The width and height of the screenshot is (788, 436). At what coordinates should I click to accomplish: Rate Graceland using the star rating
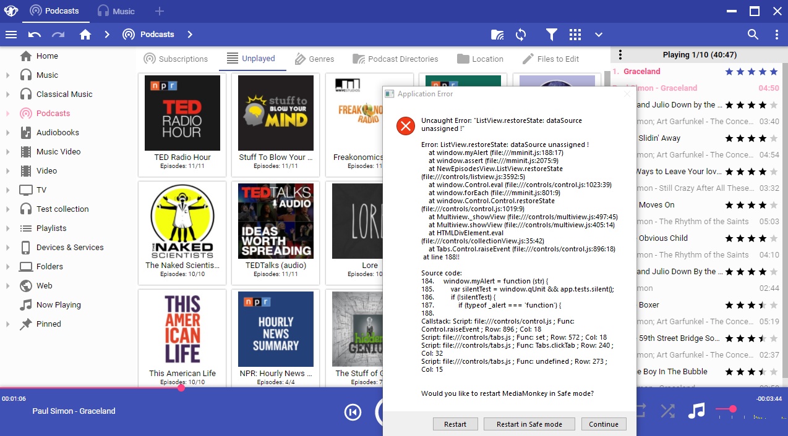pyautogui.click(x=751, y=72)
